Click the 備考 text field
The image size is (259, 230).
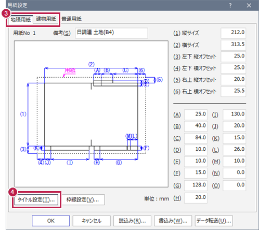point(111,33)
